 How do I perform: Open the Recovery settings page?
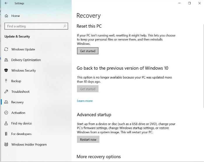(x=17, y=102)
